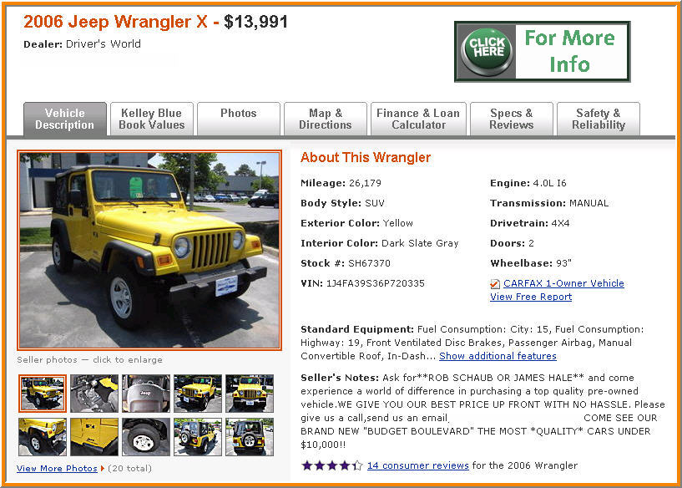Open the Jeep steering wheel thumbnail
682x488 pixels.
146,394
